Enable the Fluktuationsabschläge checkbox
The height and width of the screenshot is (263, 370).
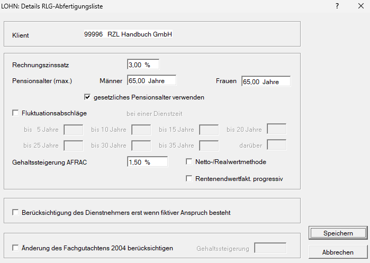click(15, 113)
